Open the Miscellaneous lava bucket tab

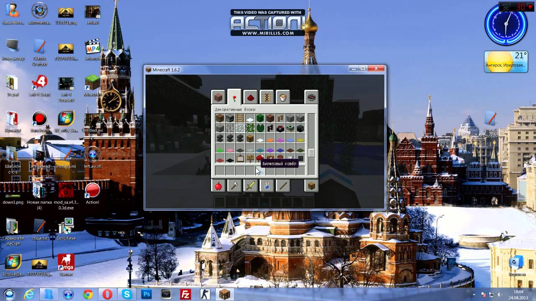(x=283, y=98)
